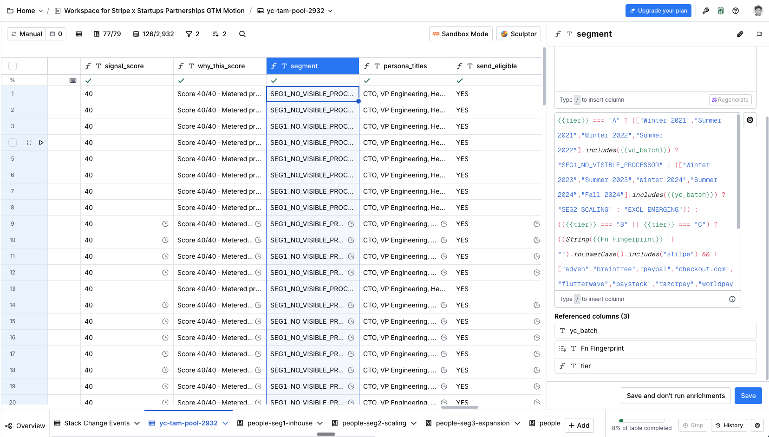Open the 77/79 columns visibility control
The image size is (769, 437).
[107, 34]
